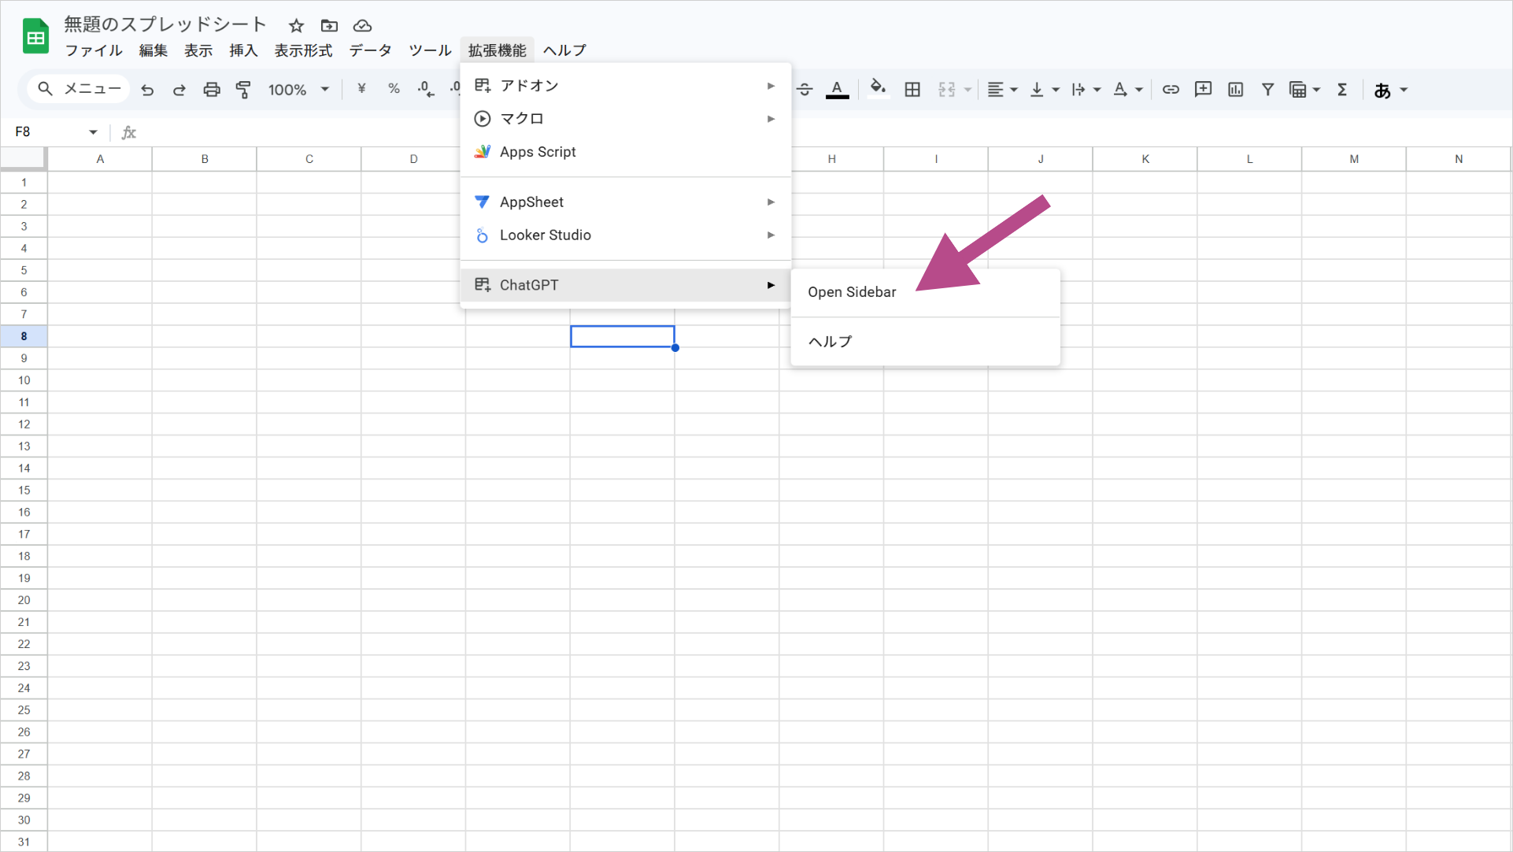Open text rotation dropdown
Viewport: 1513px width, 852px height.
(1127, 90)
